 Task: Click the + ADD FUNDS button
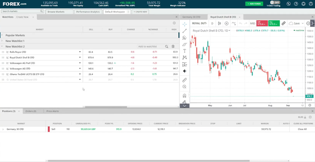coord(254,4)
